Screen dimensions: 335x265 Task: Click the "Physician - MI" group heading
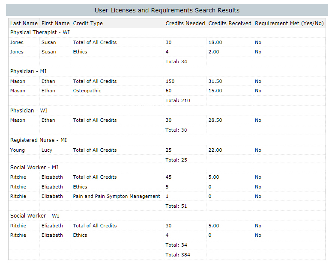pyautogui.click(x=28, y=71)
